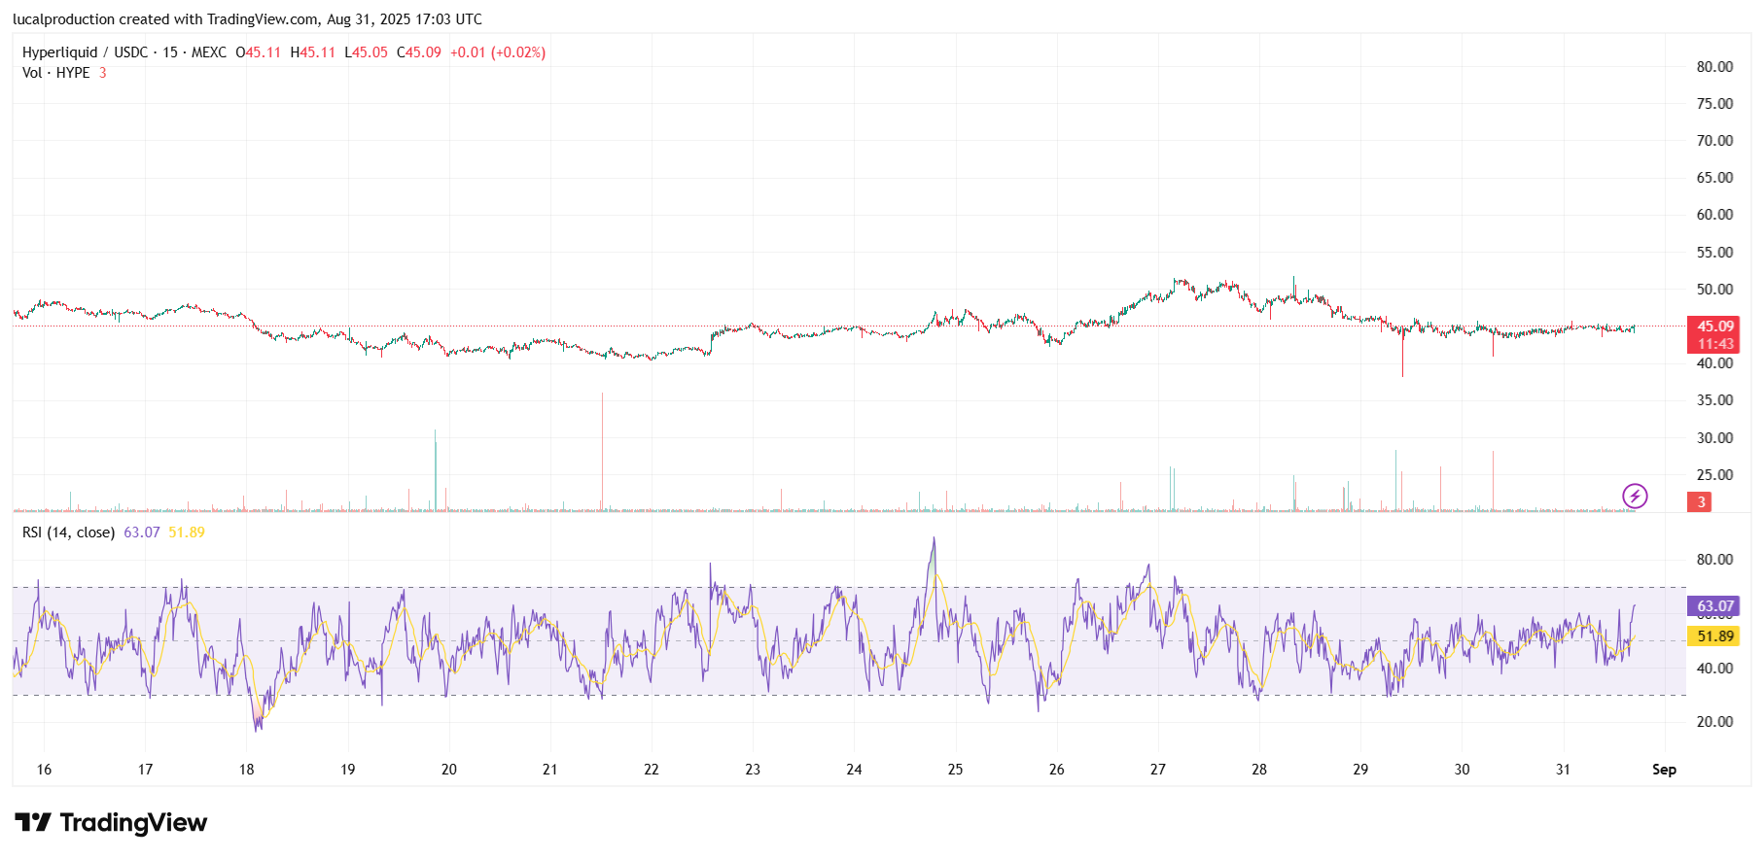Click the RSI MA value 51.89 in legend

click(187, 533)
